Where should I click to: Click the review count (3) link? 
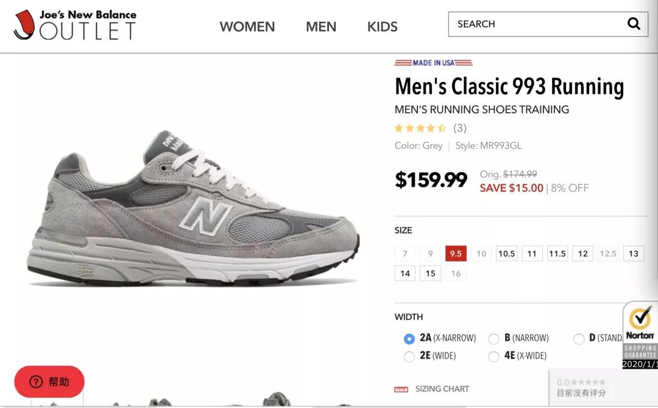pos(460,128)
